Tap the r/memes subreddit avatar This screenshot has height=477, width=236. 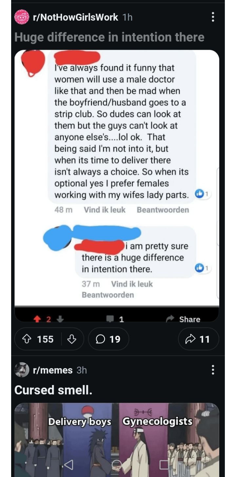[x=22, y=370]
